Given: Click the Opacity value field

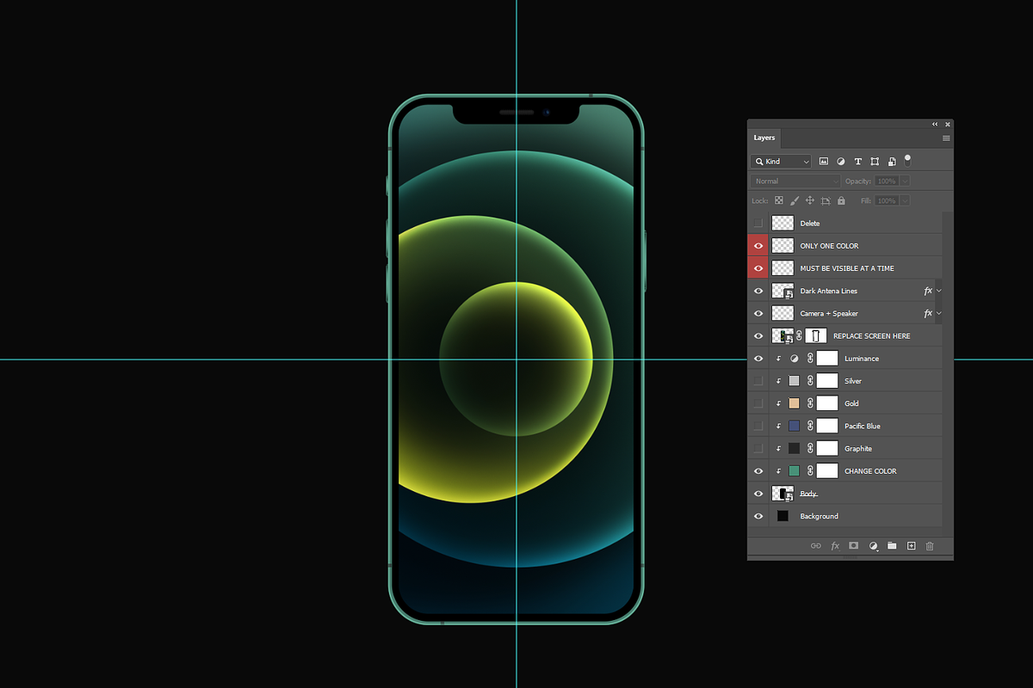Looking at the screenshot, I should point(887,181).
